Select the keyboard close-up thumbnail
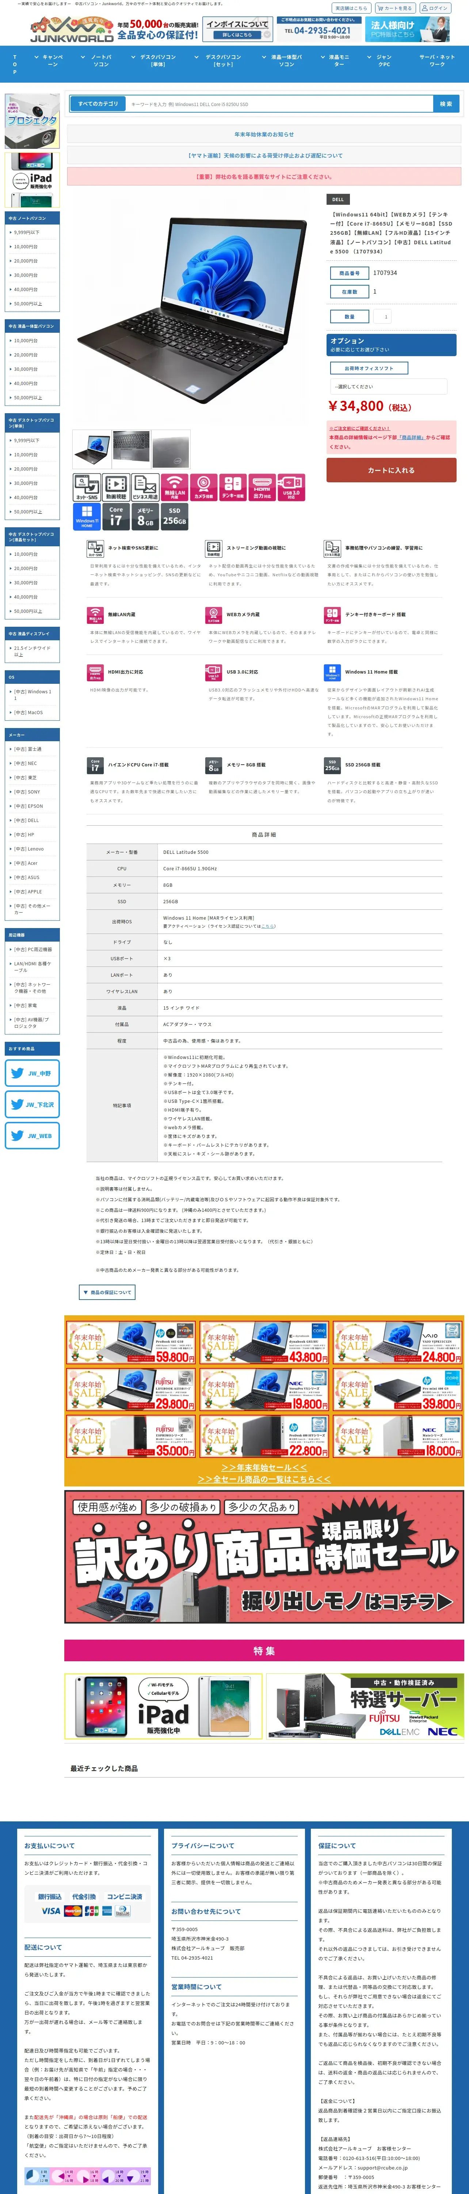Screen dimensions: 469x2194 (x=131, y=449)
